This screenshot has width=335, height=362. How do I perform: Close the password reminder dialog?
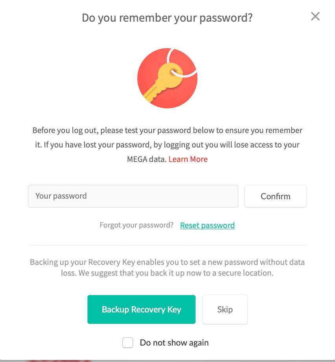(x=315, y=17)
